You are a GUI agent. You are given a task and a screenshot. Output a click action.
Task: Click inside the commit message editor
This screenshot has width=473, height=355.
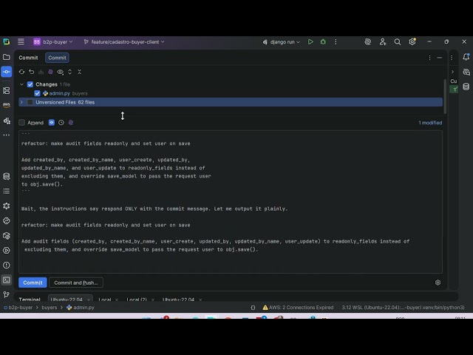click(x=231, y=202)
